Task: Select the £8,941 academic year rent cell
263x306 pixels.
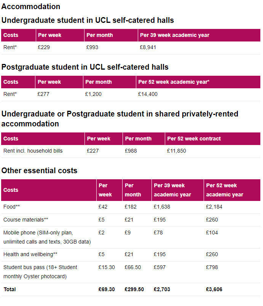Action: 148,48
